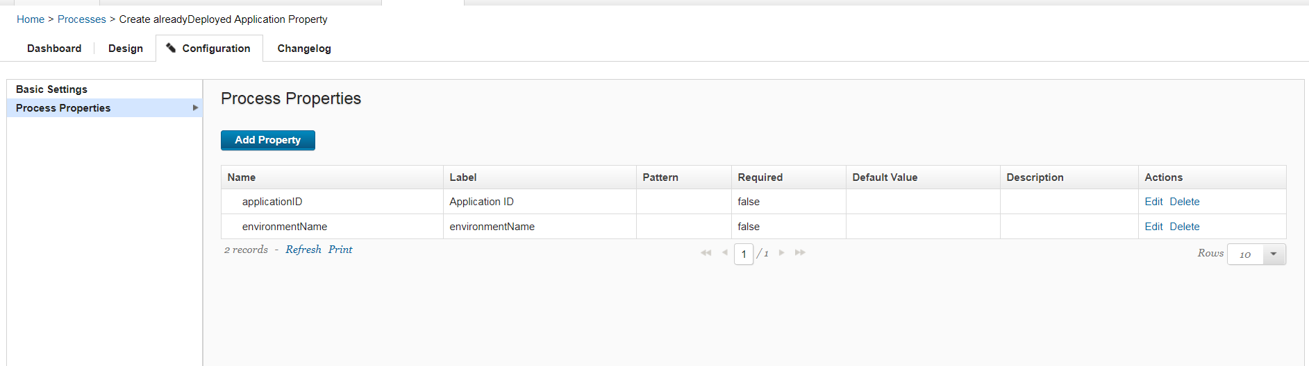This screenshot has width=1309, height=366.
Task: Go to first page of records
Action: [x=706, y=253]
